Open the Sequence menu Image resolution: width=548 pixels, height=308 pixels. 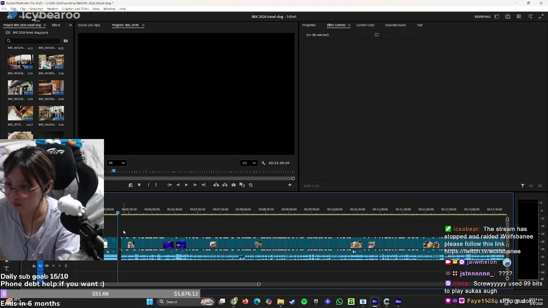click(36, 9)
